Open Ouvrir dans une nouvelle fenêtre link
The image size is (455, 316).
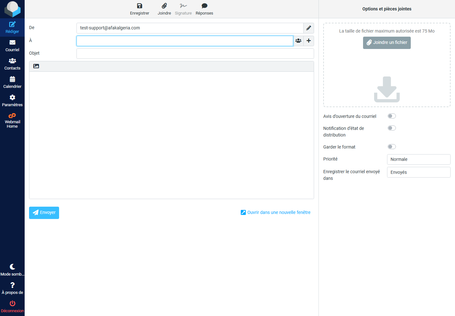coord(276,213)
